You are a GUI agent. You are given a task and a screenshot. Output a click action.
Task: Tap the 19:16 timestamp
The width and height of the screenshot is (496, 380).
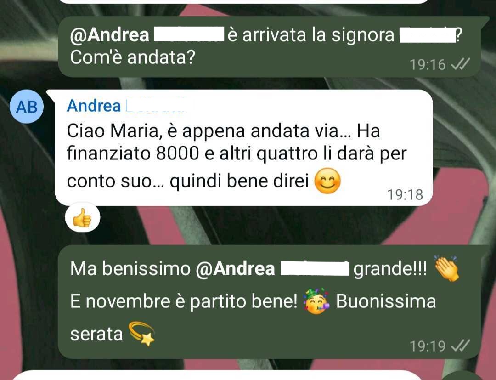coord(428,64)
